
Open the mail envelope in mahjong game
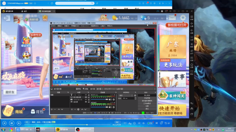pos(172,18)
